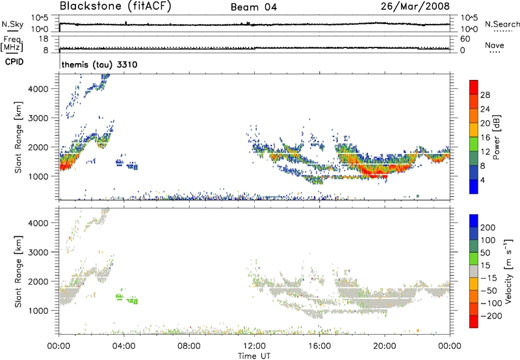Select the 'Freq. [MHz]' label
This screenshot has width=520, height=360.
point(12,44)
